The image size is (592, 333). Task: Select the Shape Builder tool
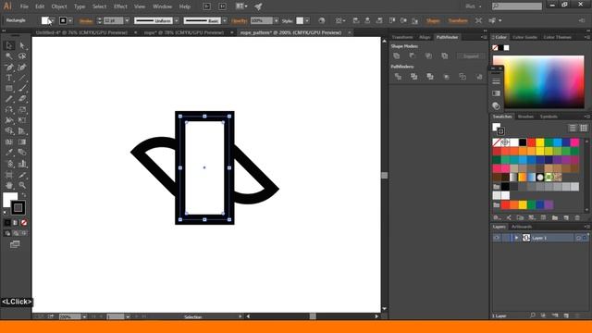[9, 131]
